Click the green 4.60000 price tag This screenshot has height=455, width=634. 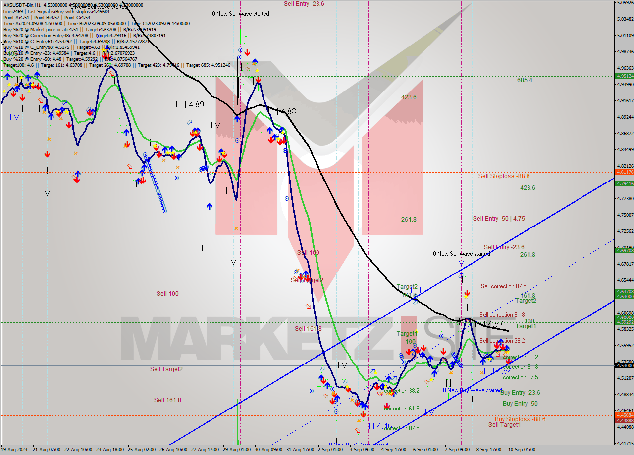(x=624, y=318)
